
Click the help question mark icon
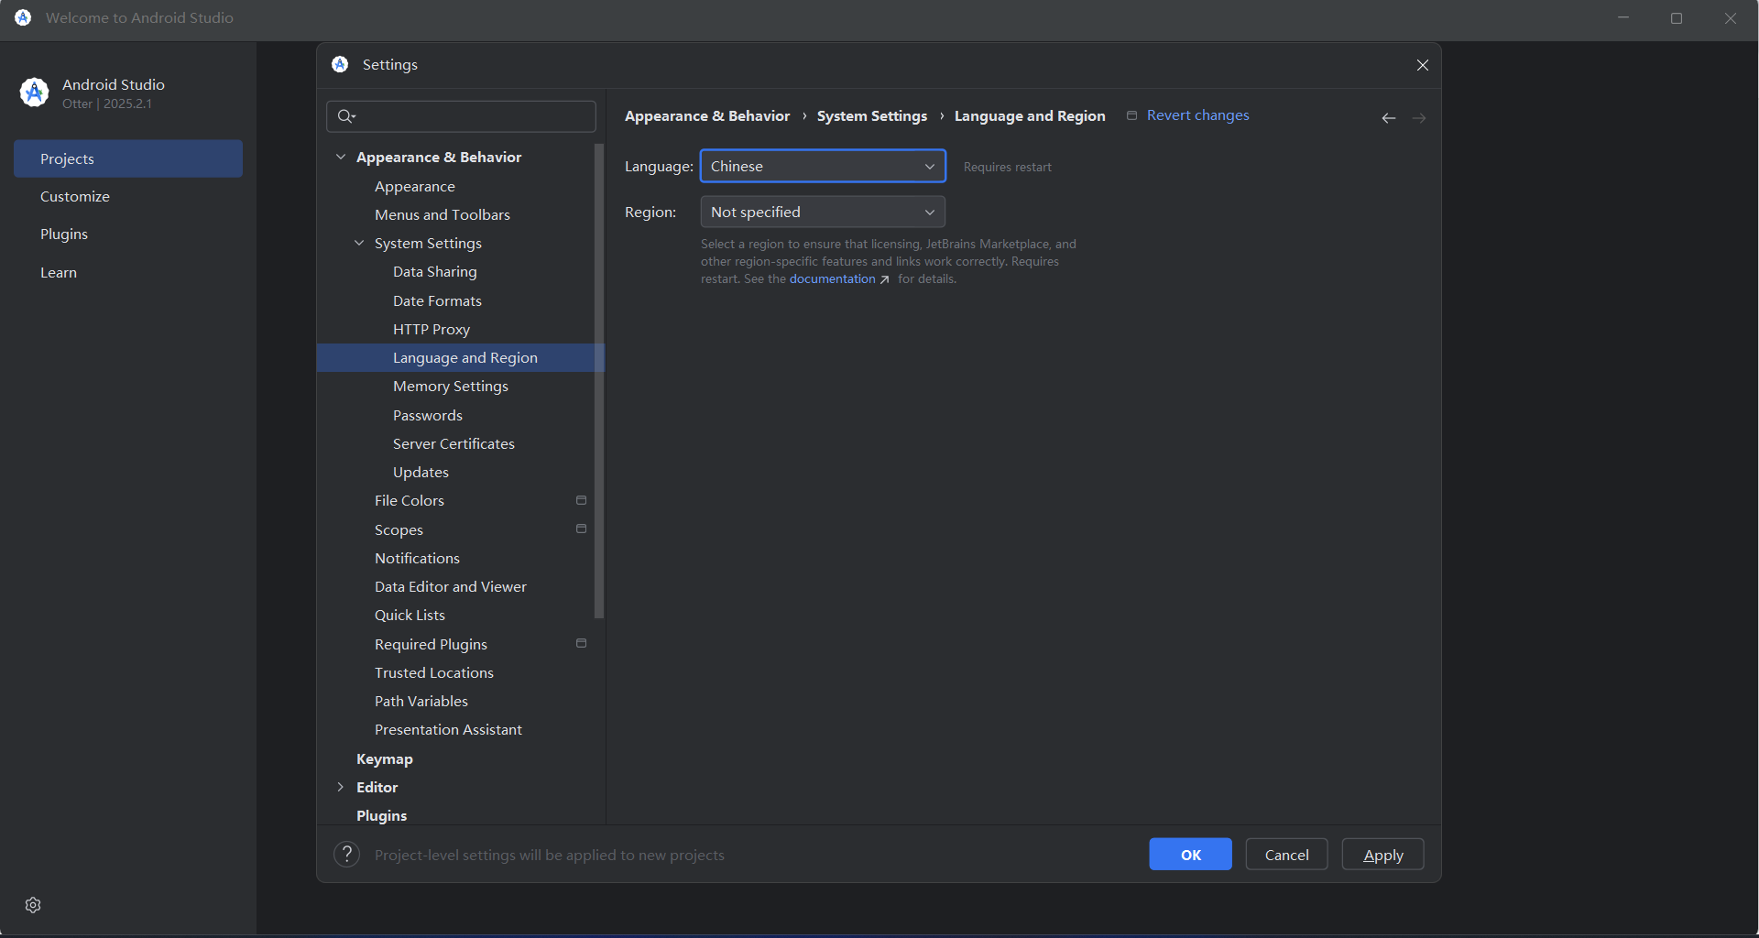point(346,855)
